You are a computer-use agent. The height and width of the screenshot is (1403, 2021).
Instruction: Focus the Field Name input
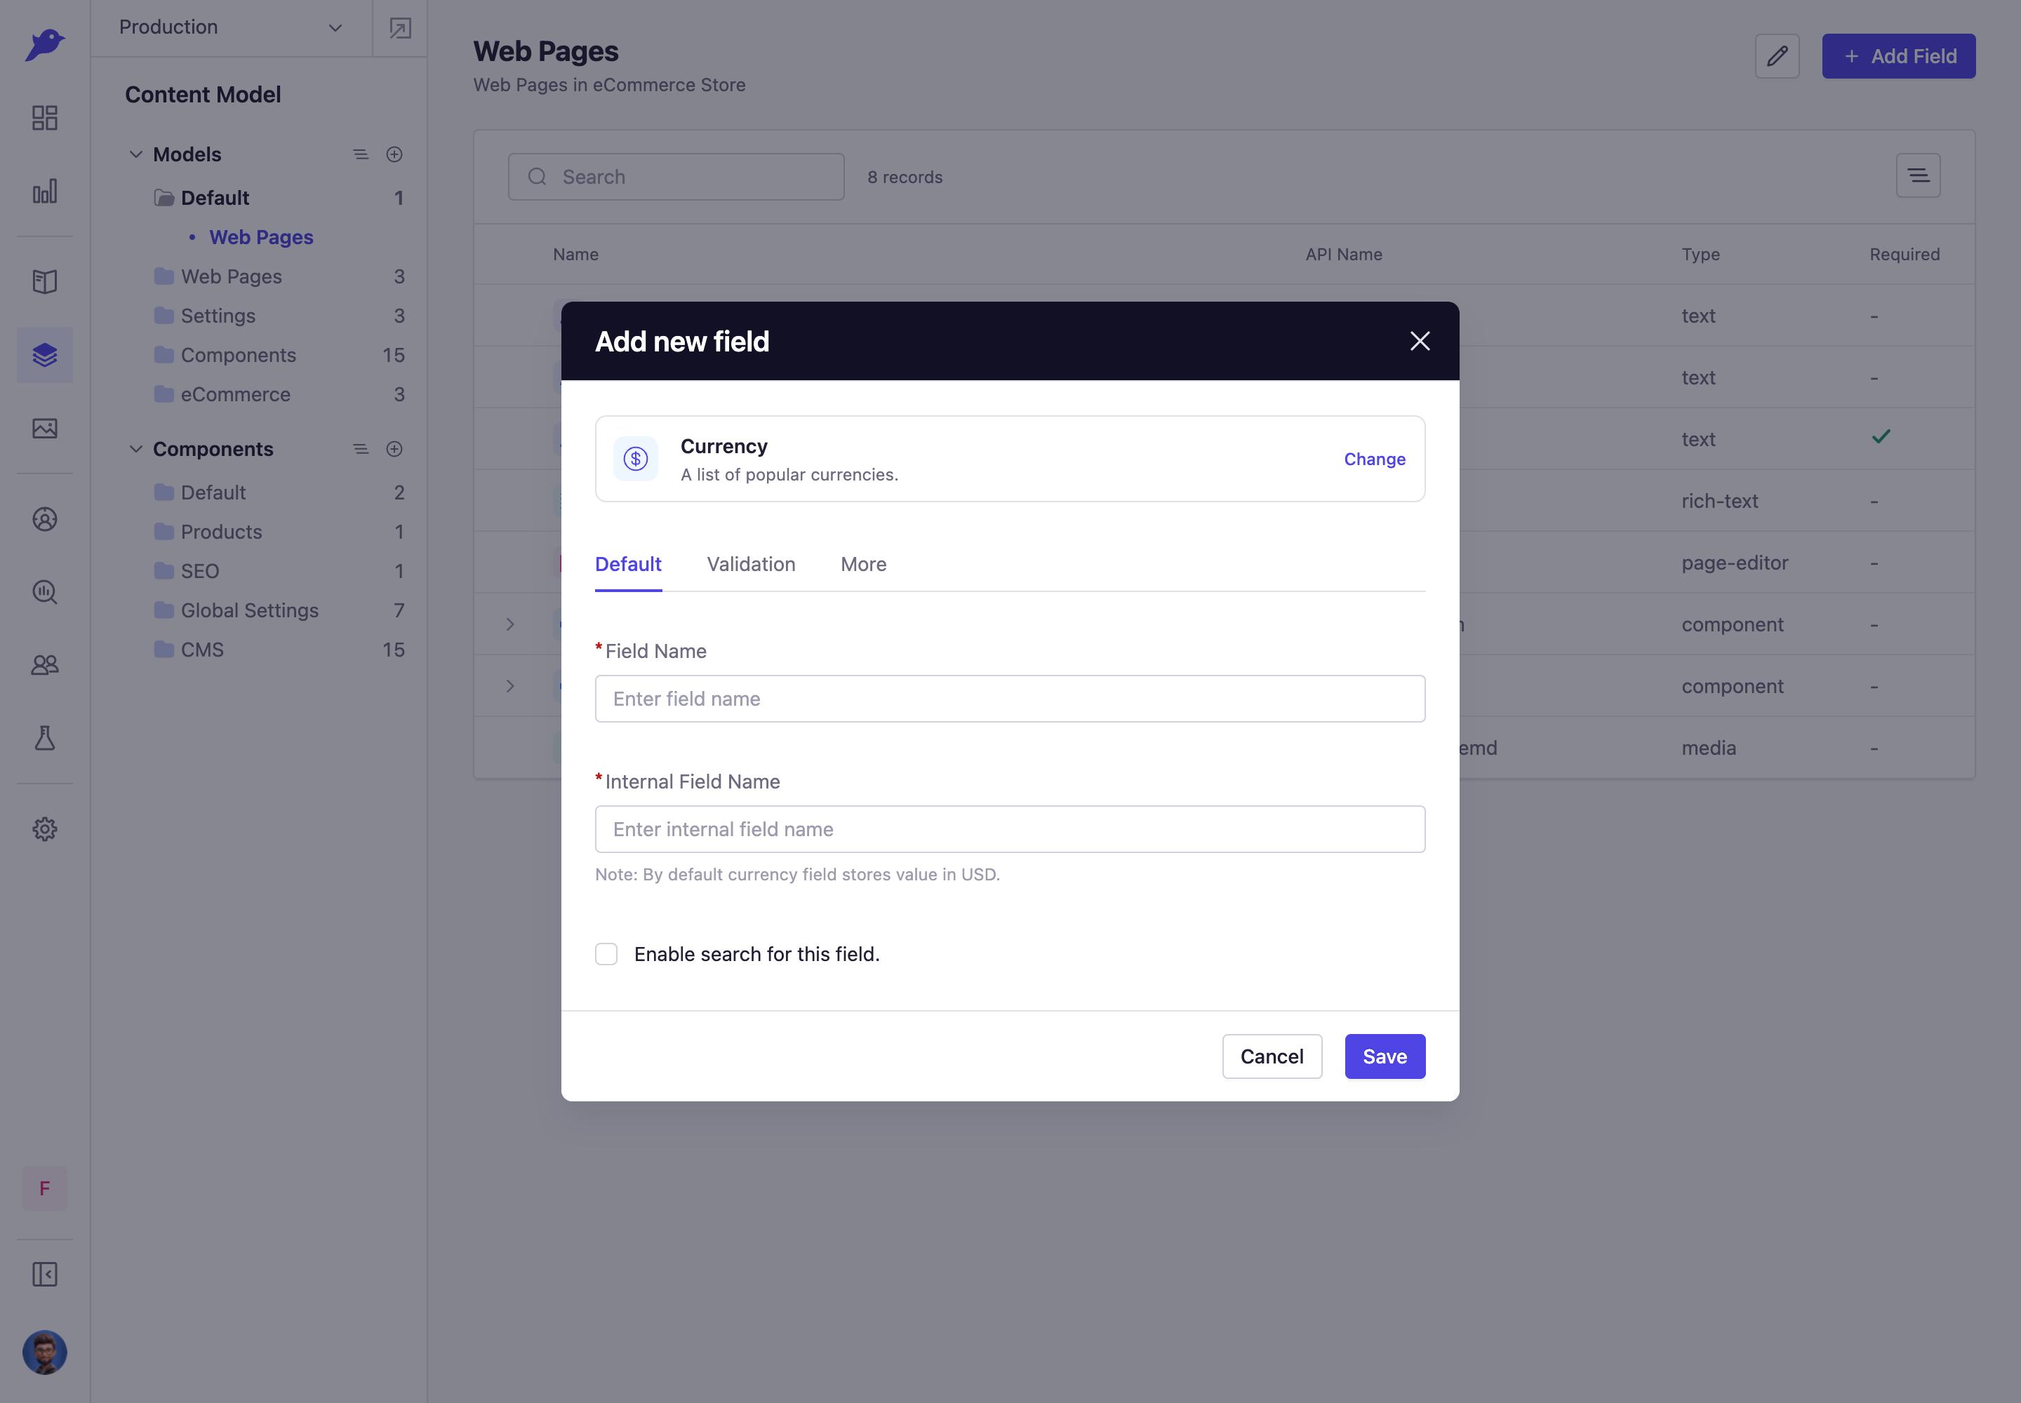1010,699
